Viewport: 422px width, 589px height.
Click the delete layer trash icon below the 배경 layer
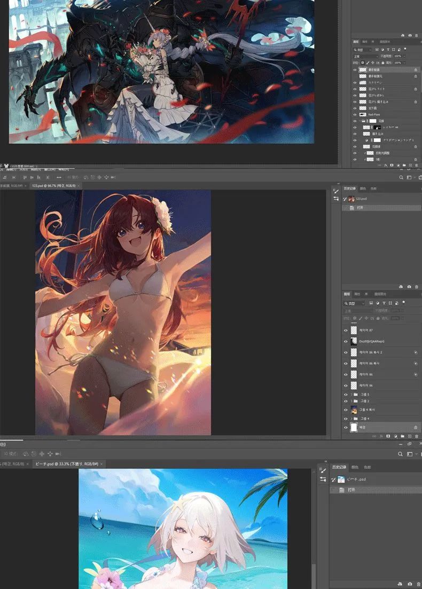[x=417, y=436]
